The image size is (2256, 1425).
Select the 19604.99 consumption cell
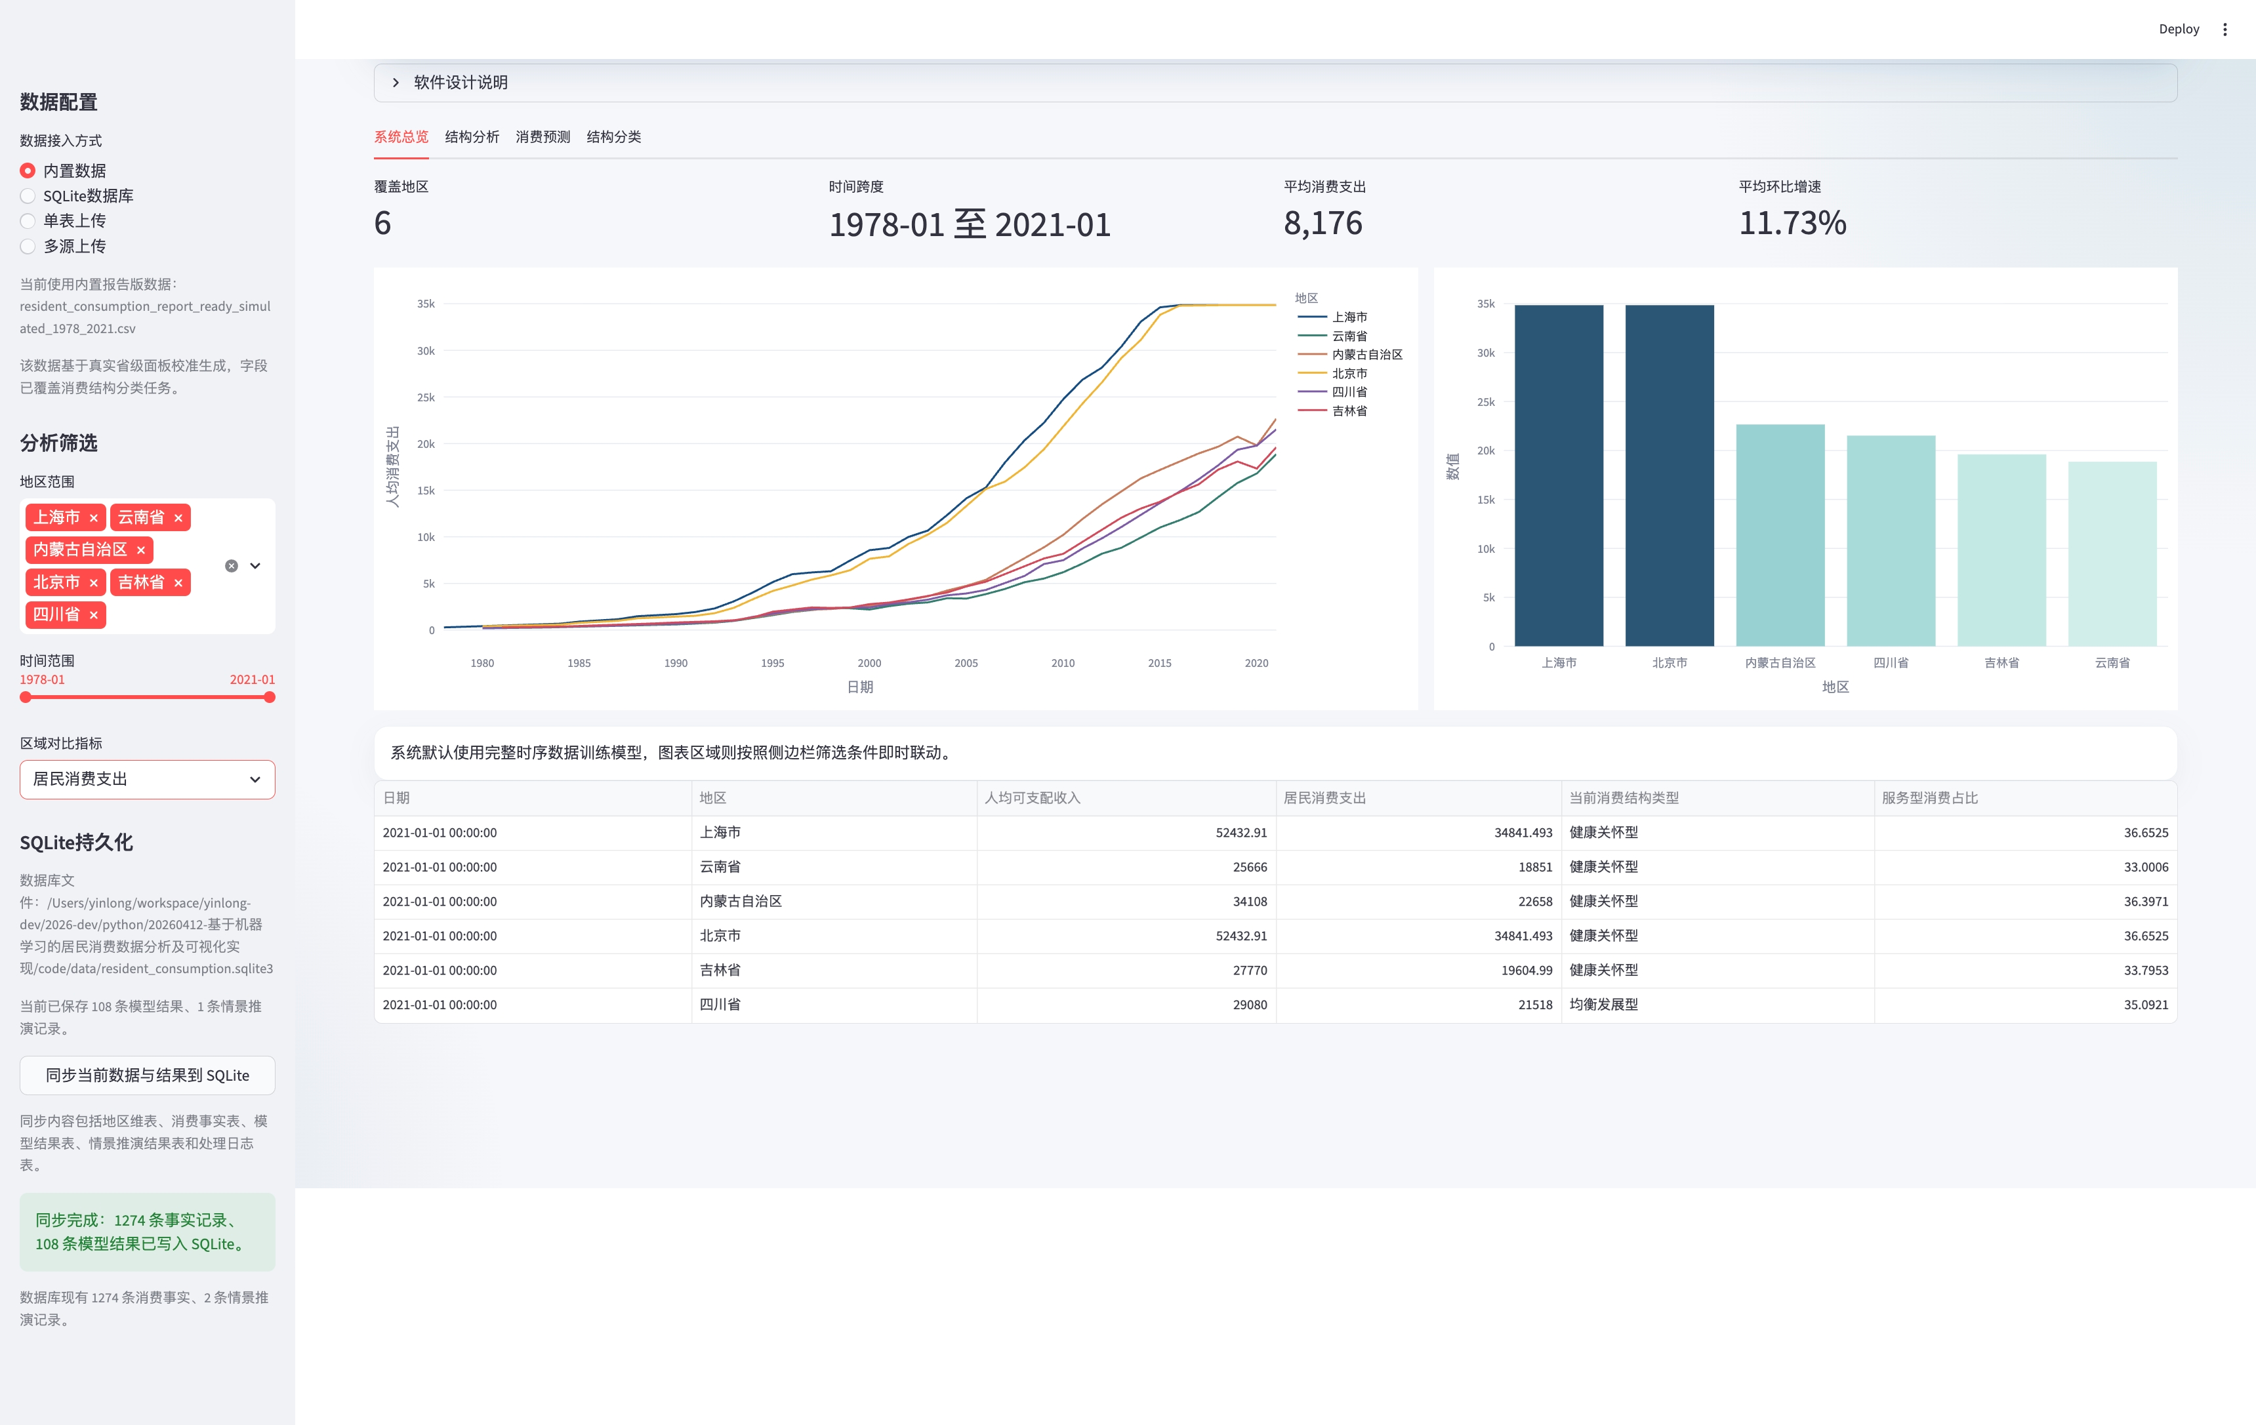[1418, 970]
